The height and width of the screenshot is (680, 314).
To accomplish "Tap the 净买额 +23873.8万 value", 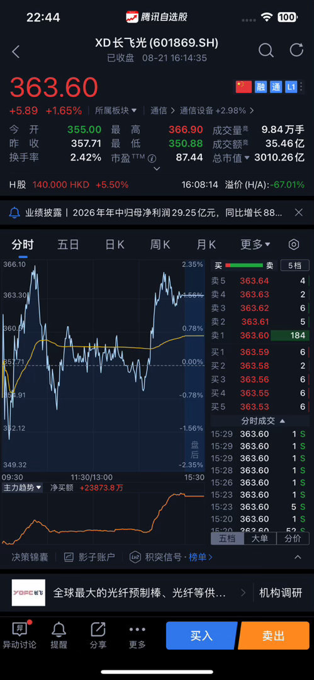I will pyautogui.click(x=101, y=487).
